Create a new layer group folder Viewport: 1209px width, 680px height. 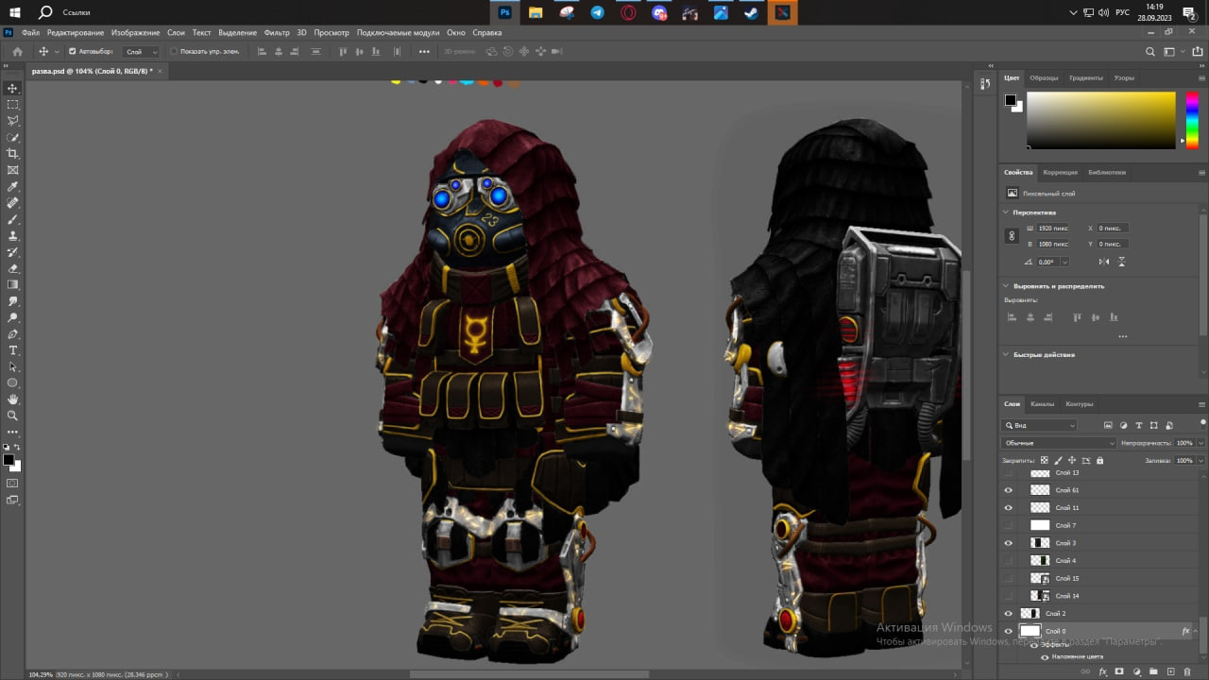point(1153,672)
